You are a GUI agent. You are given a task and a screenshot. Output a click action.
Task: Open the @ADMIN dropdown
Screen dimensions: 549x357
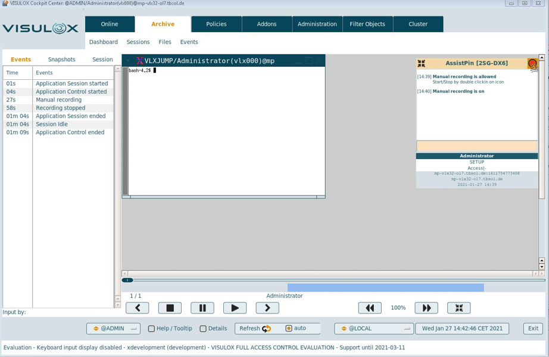(x=116, y=328)
